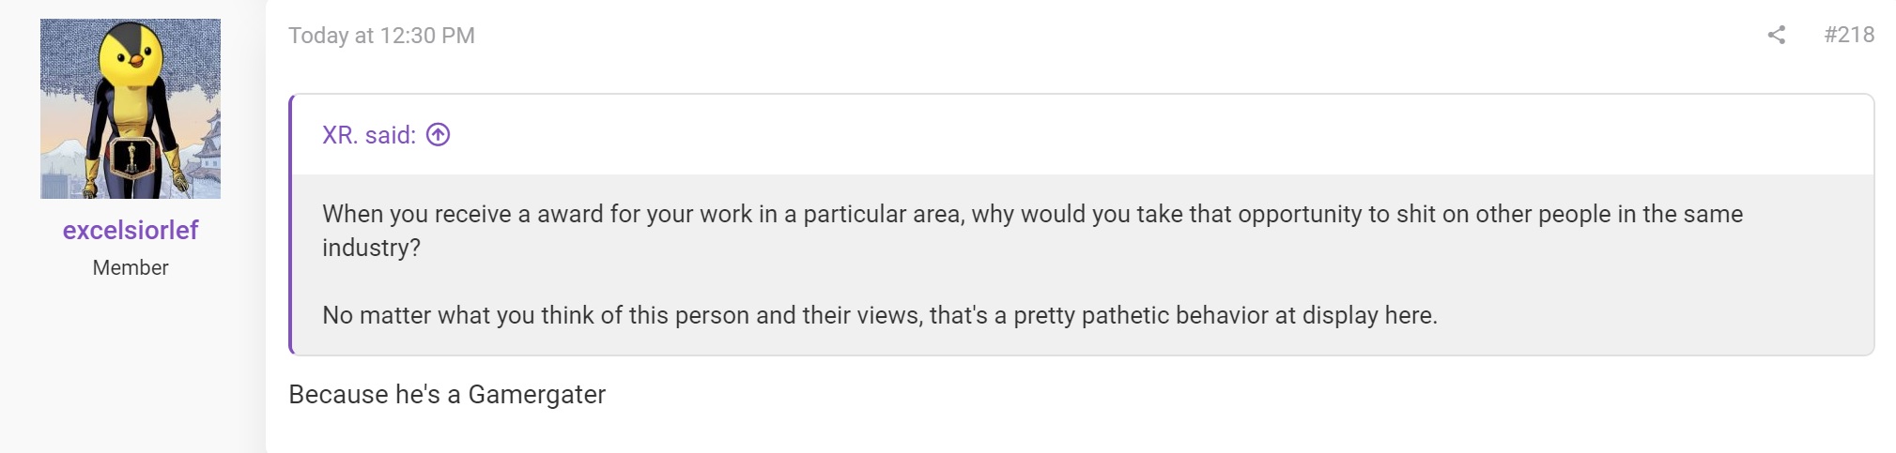This screenshot has height=453, width=1896.
Task: Click the 'Member' user title label
Action: (x=131, y=267)
